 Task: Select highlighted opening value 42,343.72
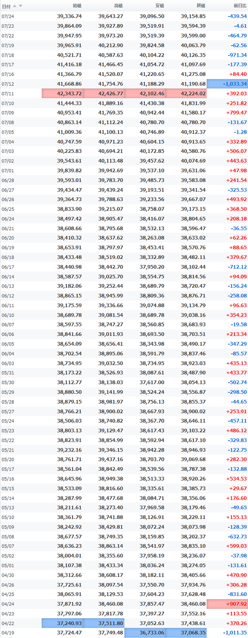point(62,93)
